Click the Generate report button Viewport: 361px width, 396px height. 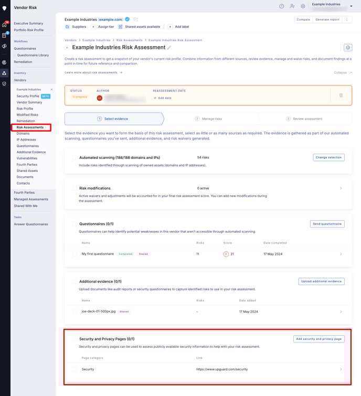click(327, 19)
